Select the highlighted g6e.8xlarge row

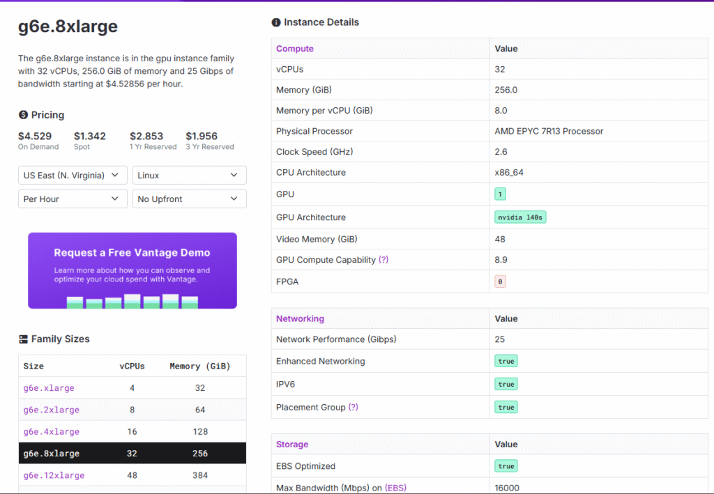click(x=132, y=454)
